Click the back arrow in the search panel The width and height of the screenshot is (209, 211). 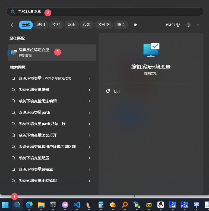13,25
